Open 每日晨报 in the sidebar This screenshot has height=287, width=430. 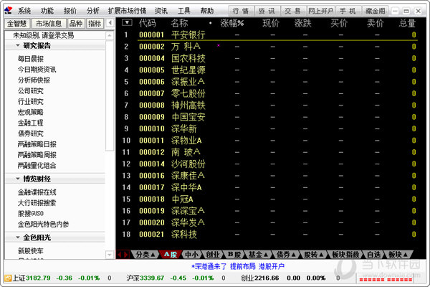pos(31,59)
